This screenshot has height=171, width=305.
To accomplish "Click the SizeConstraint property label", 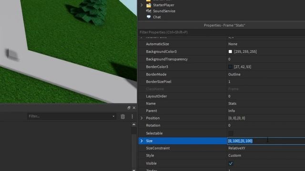I will (x=158, y=148).
